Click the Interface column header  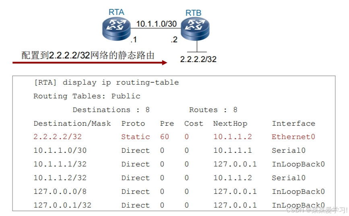[x=293, y=124]
